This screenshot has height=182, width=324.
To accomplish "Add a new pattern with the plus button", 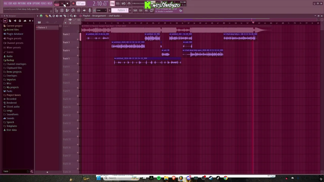I will pos(130,10).
